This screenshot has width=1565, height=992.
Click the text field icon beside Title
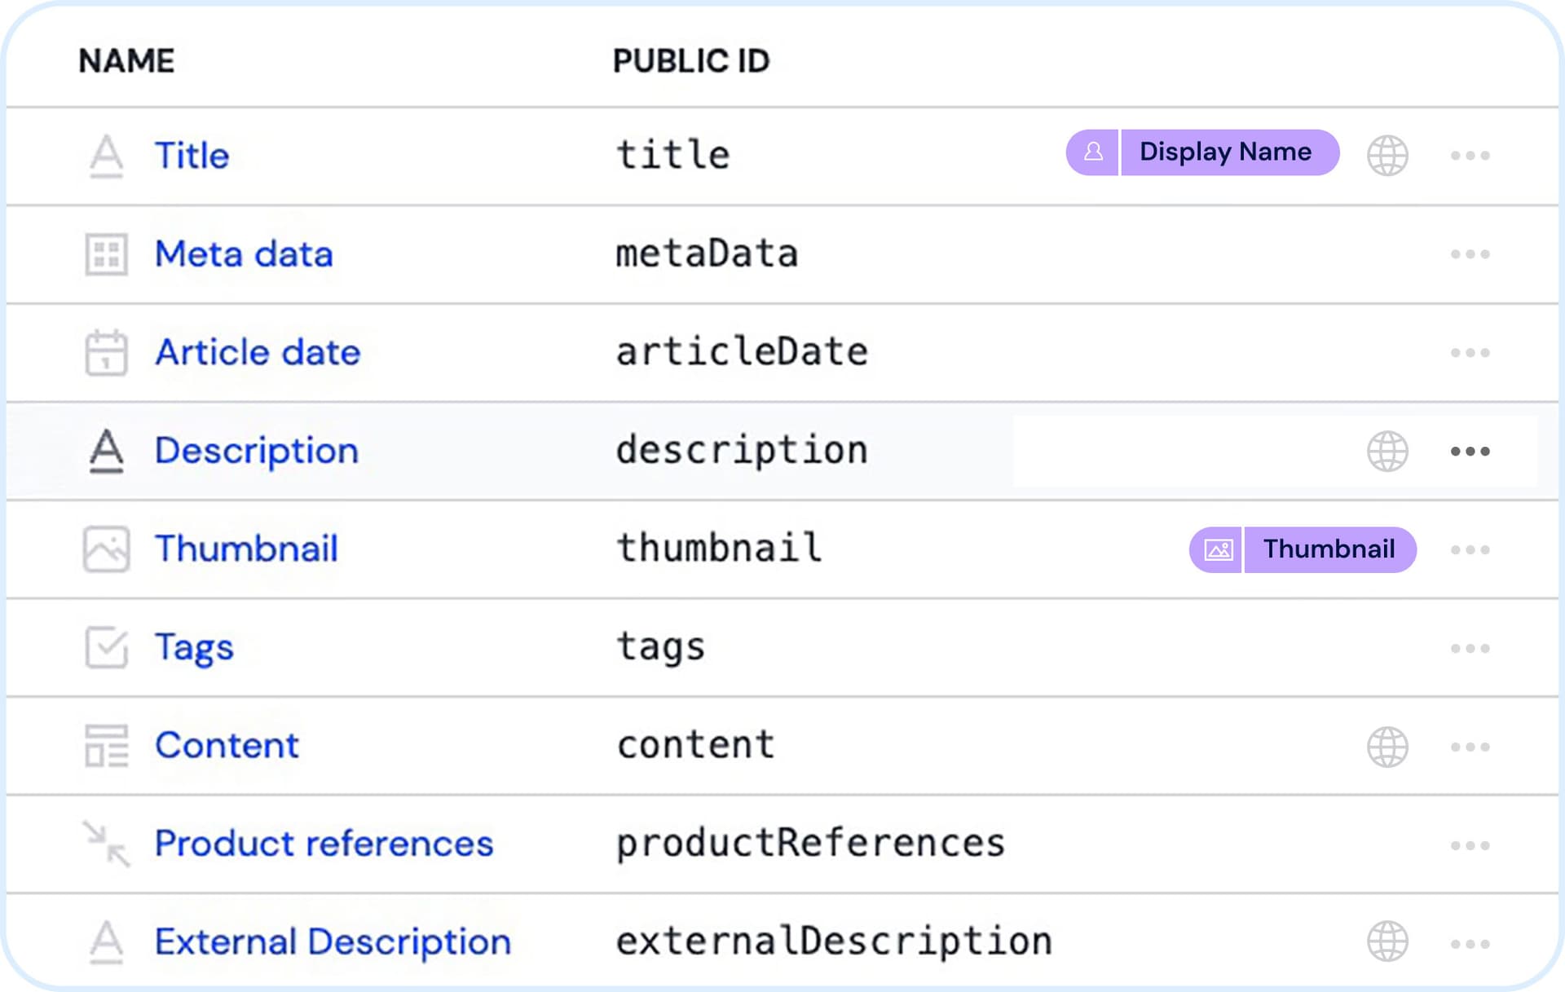[x=106, y=156]
